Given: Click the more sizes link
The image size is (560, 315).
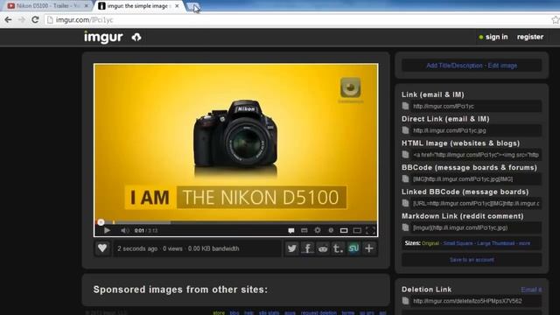Looking at the screenshot, I should pos(525,243).
